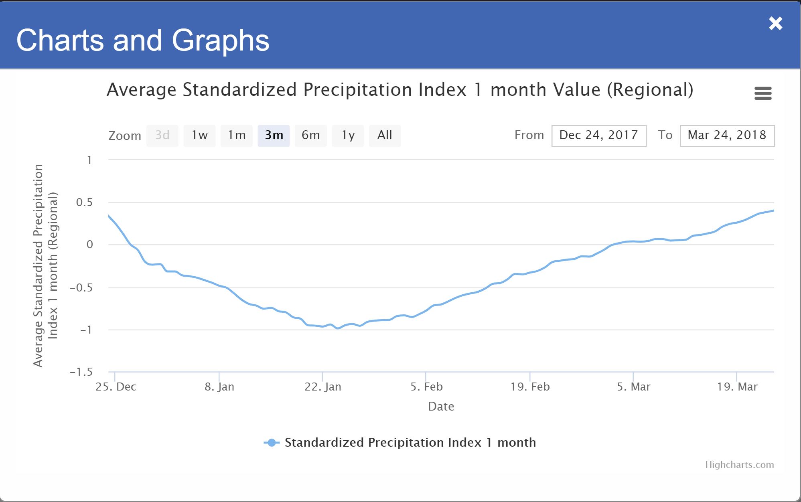Click the Charts and Graphs header title
Viewport: 801px width, 502px height.
[x=143, y=40]
